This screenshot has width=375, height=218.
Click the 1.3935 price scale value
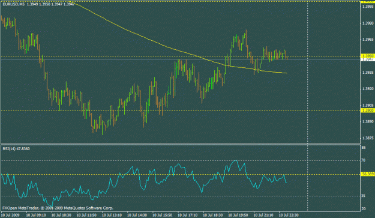(368, 72)
